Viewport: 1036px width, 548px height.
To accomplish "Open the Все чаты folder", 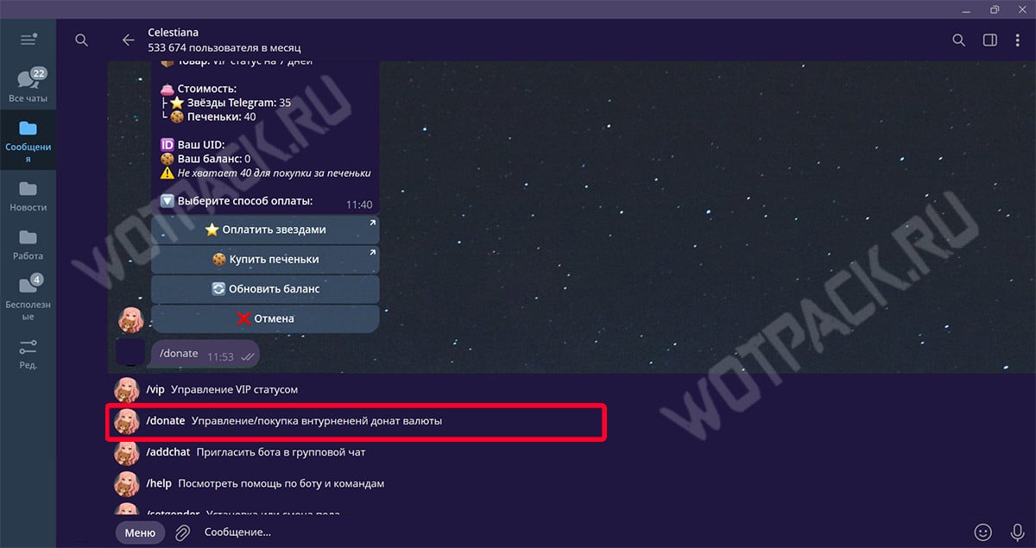I will (x=28, y=85).
